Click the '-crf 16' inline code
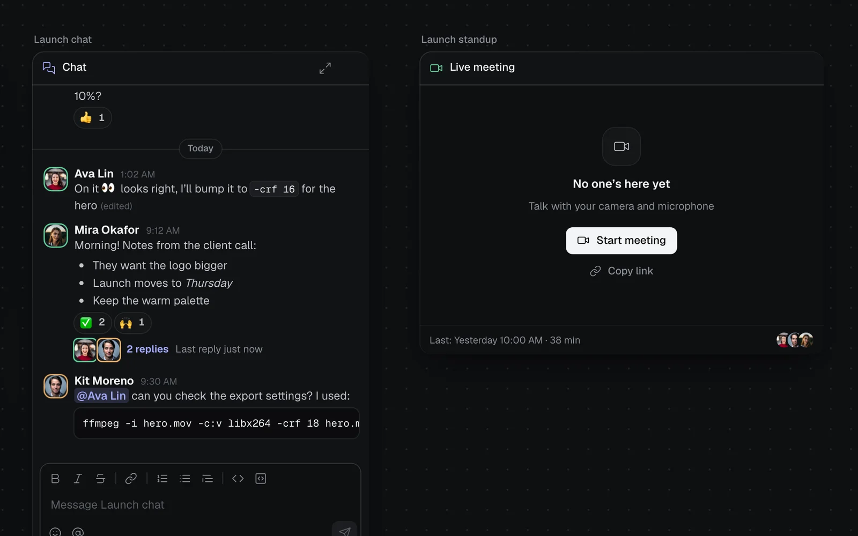858x536 pixels. point(274,189)
